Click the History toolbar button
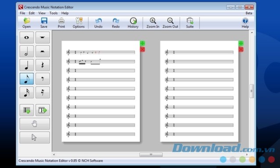Viewport: 280px width, 168px height. tap(133, 23)
